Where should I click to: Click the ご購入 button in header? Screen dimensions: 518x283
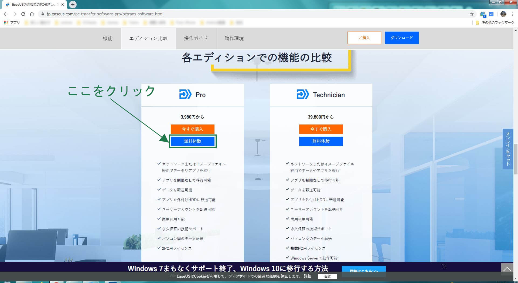(364, 38)
